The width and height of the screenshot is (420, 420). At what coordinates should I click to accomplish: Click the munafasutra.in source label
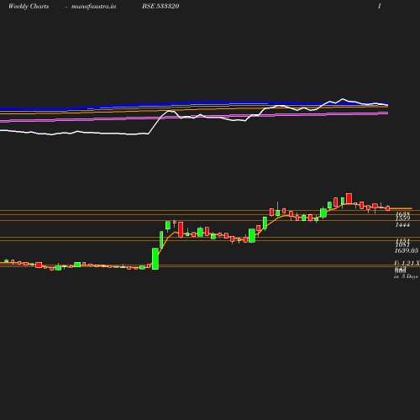[x=93, y=7]
